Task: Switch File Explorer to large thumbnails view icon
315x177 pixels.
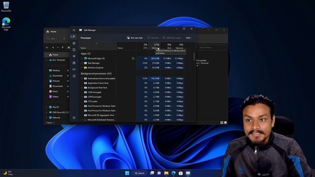Action: pyautogui.click(x=225, y=122)
